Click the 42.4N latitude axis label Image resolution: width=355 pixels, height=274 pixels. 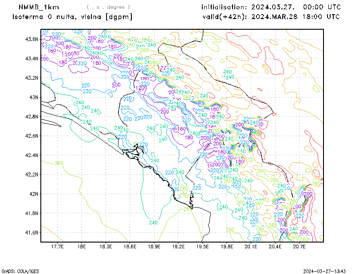pyautogui.click(x=32, y=156)
